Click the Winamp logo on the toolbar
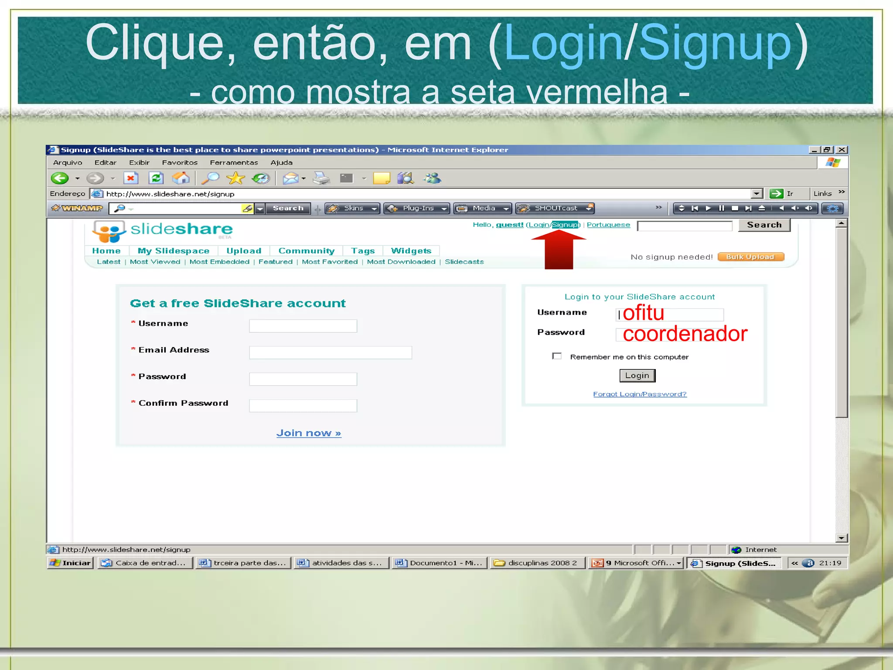The height and width of the screenshot is (670, 893). click(x=77, y=208)
